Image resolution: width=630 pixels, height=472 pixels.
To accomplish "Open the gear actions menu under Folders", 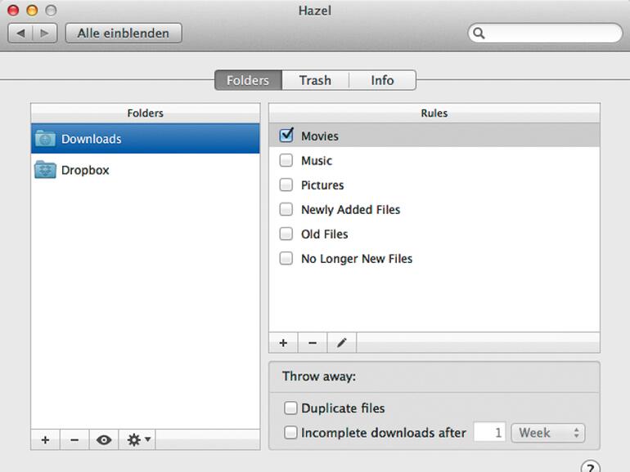I will click(x=137, y=440).
